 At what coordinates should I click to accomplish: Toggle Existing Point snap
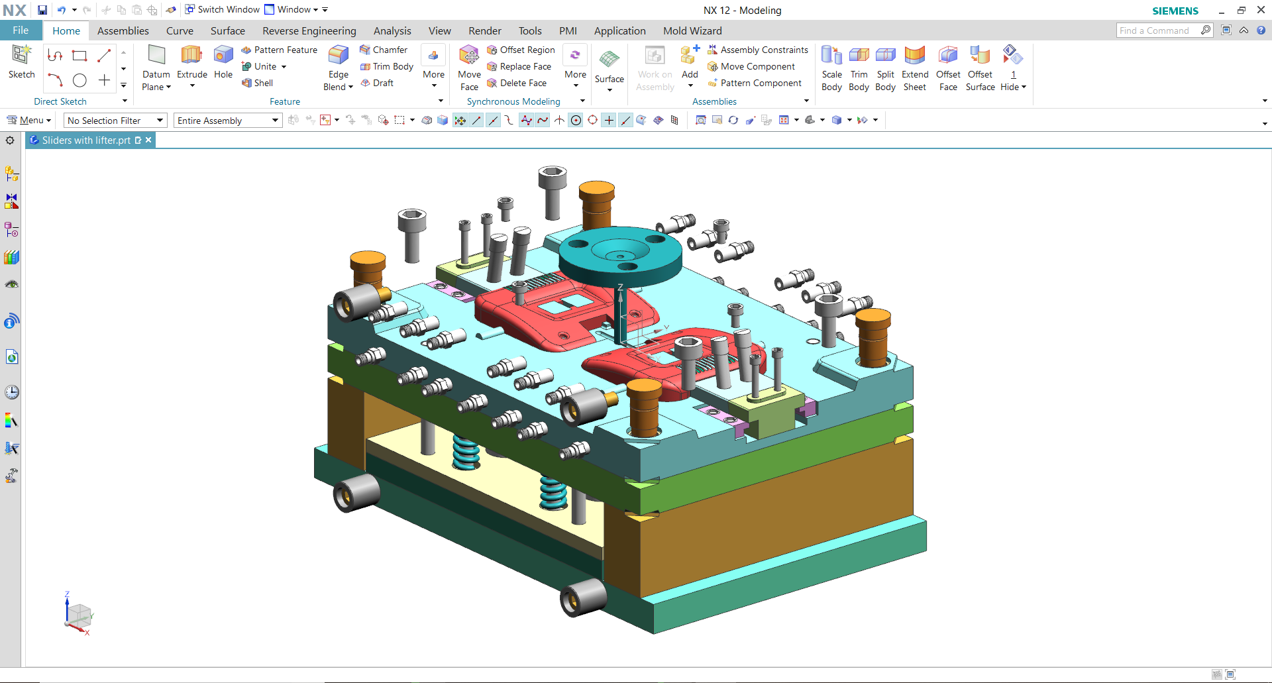point(609,120)
